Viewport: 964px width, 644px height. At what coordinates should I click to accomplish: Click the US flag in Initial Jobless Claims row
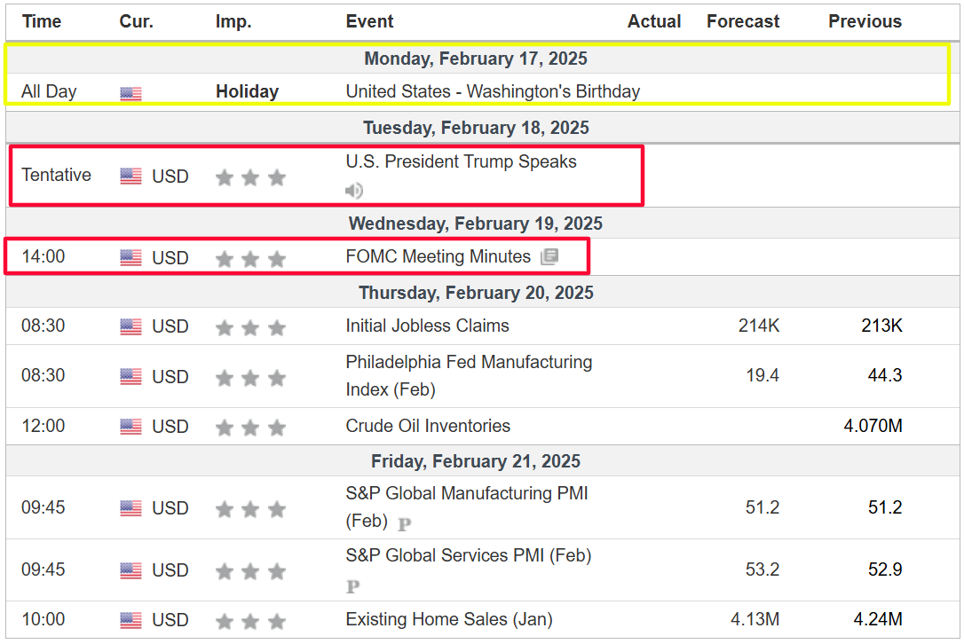tap(130, 327)
